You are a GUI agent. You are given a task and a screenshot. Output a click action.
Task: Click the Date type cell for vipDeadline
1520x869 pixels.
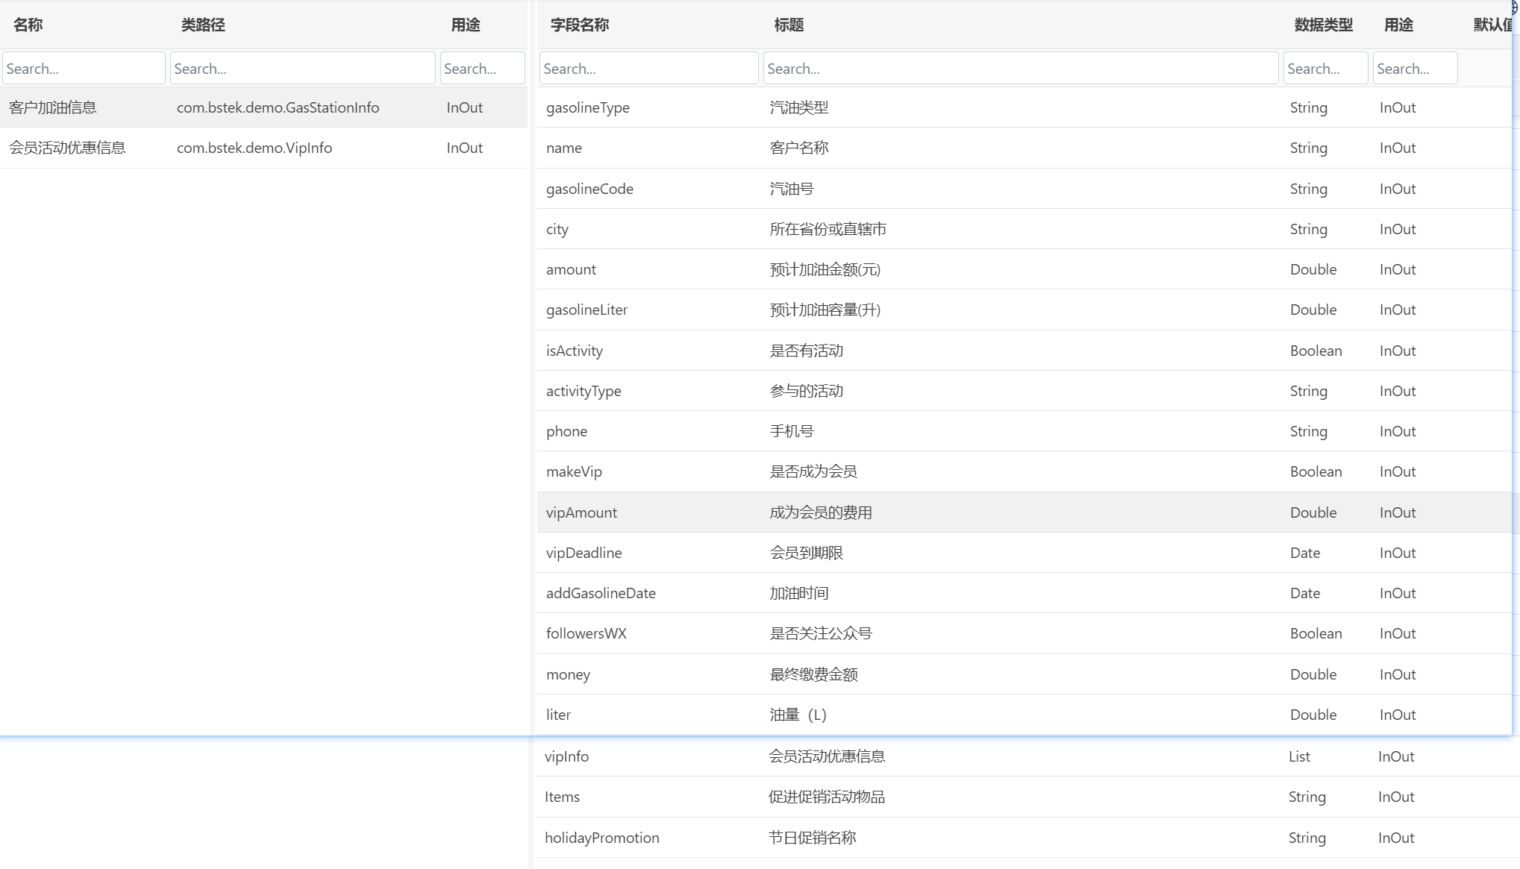(1304, 553)
